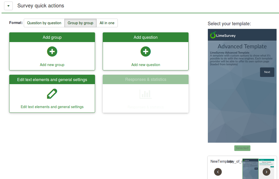Click Next button in the template preview
This screenshot has height=179, width=279.
[x=267, y=72]
